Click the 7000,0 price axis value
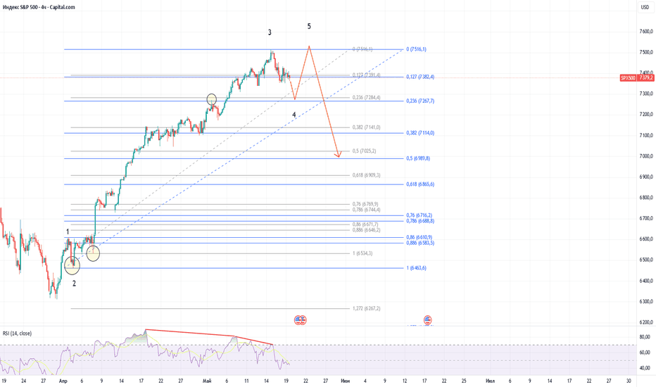Viewport: 656px width, 387px height. [646, 156]
